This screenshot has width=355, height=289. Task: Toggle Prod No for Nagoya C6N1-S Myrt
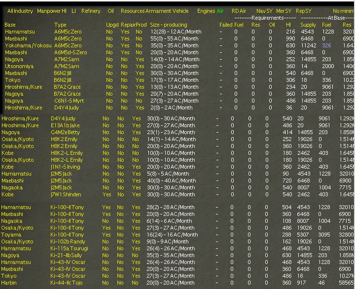pos(139,101)
